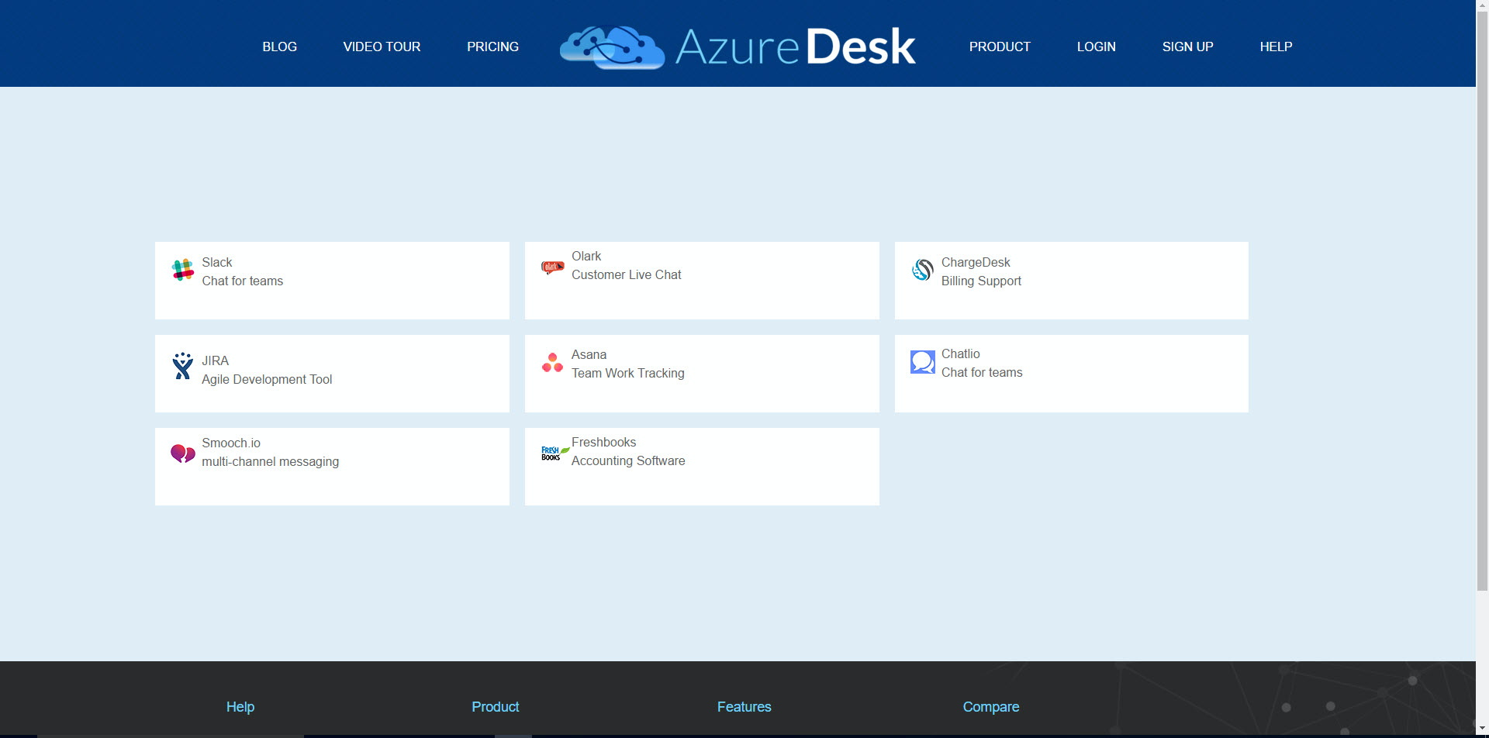Click the footer Features heading
This screenshot has height=738, width=1489.
pyautogui.click(x=744, y=707)
